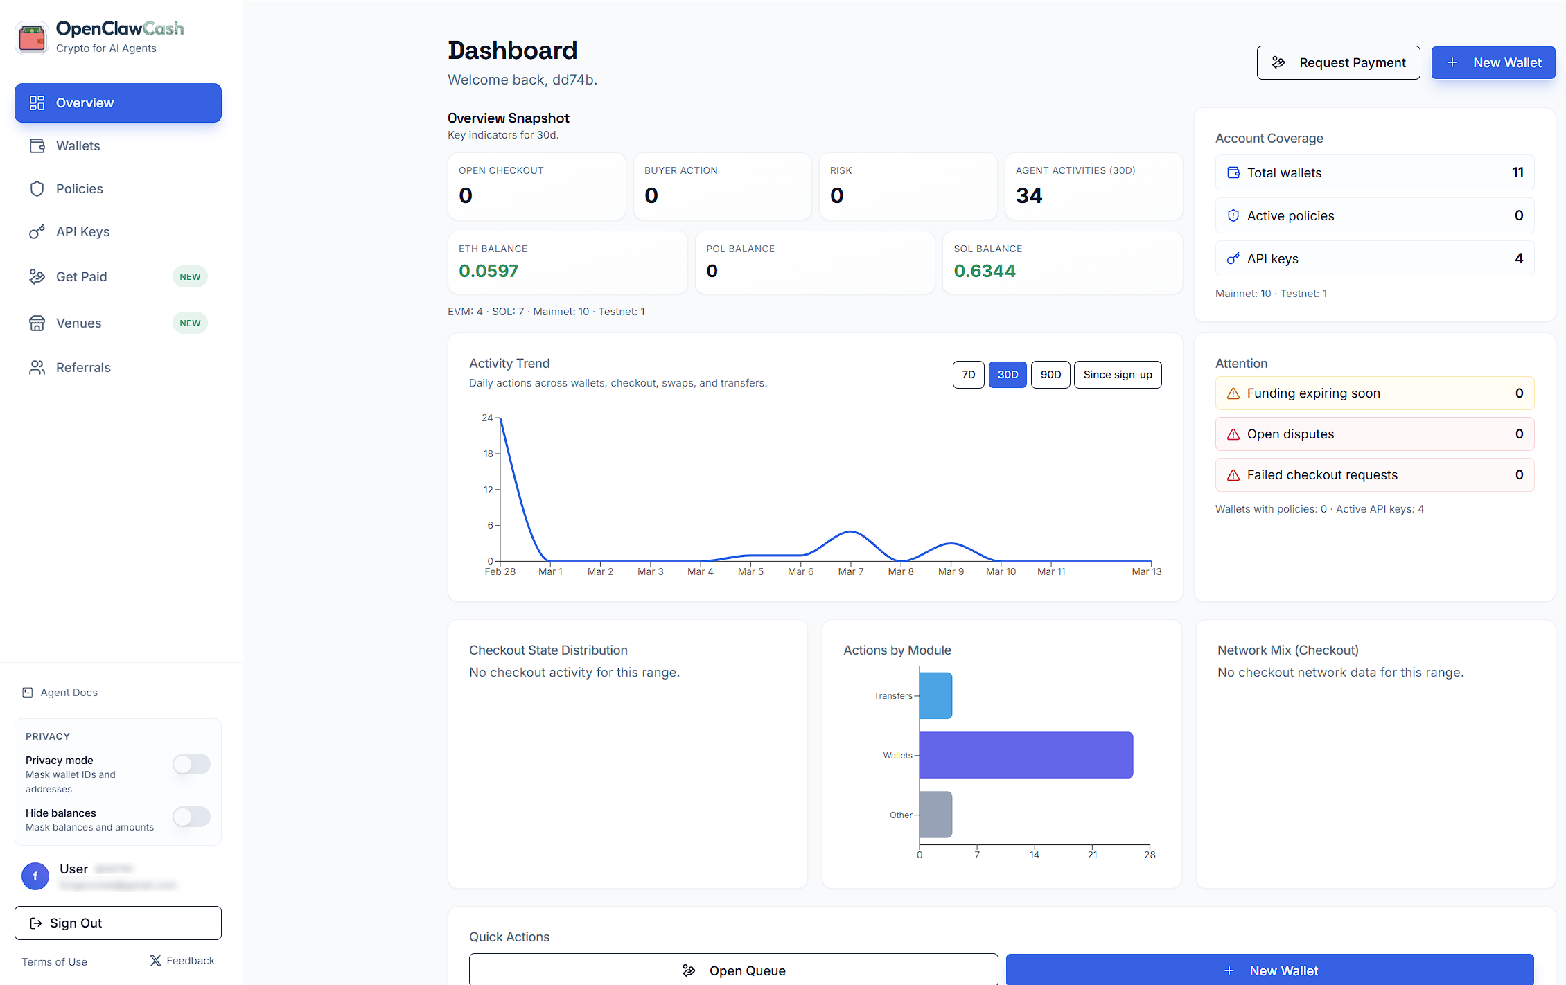Switch trend range to 90D
This screenshot has height=985, width=1566.
1050,375
